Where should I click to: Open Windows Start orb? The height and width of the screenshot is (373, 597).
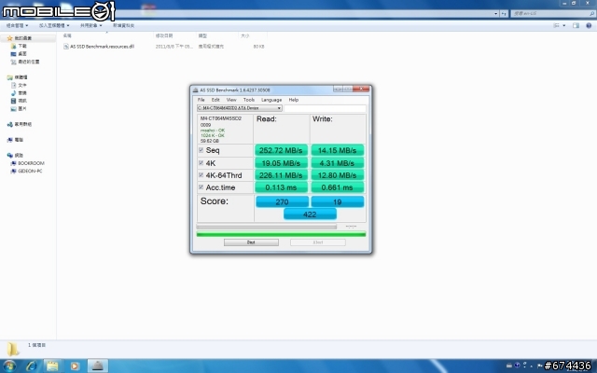(9, 366)
